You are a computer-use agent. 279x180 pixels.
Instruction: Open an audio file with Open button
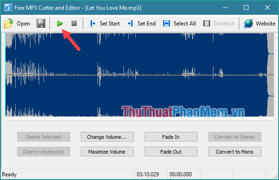[17, 24]
